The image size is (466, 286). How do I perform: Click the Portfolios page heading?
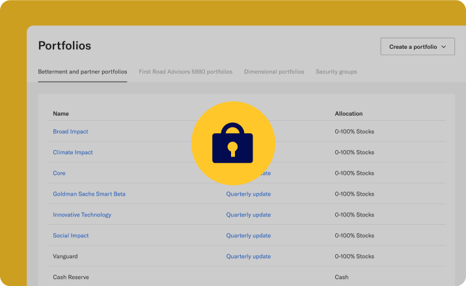[64, 45]
